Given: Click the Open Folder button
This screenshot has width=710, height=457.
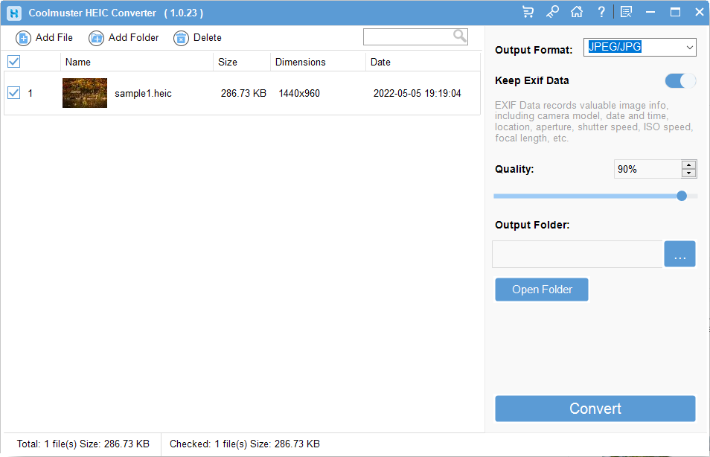Looking at the screenshot, I should coord(541,290).
